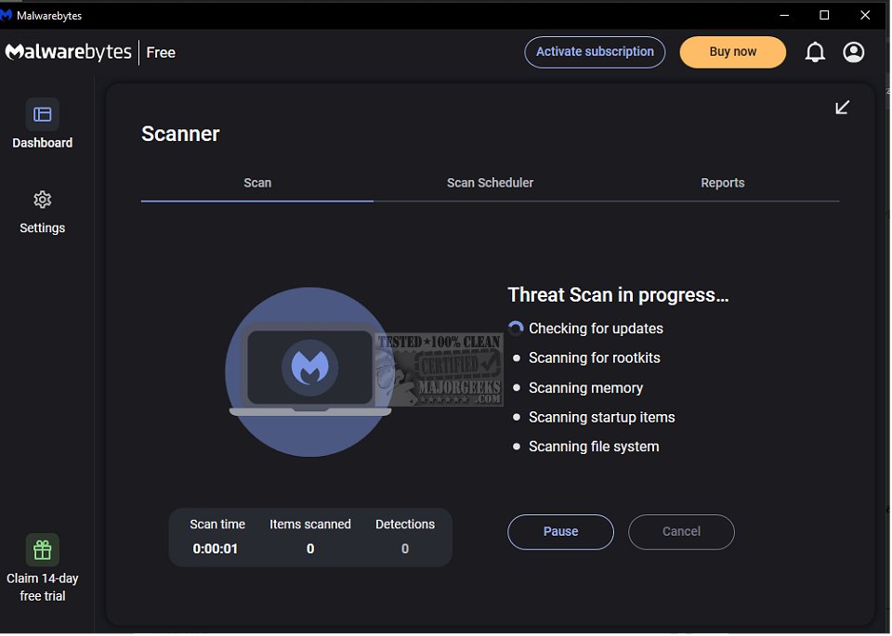Open the Settings gear icon

click(42, 200)
